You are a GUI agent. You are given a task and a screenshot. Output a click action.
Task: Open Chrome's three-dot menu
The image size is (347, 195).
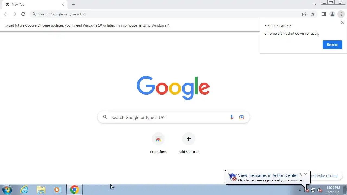tap(341, 14)
